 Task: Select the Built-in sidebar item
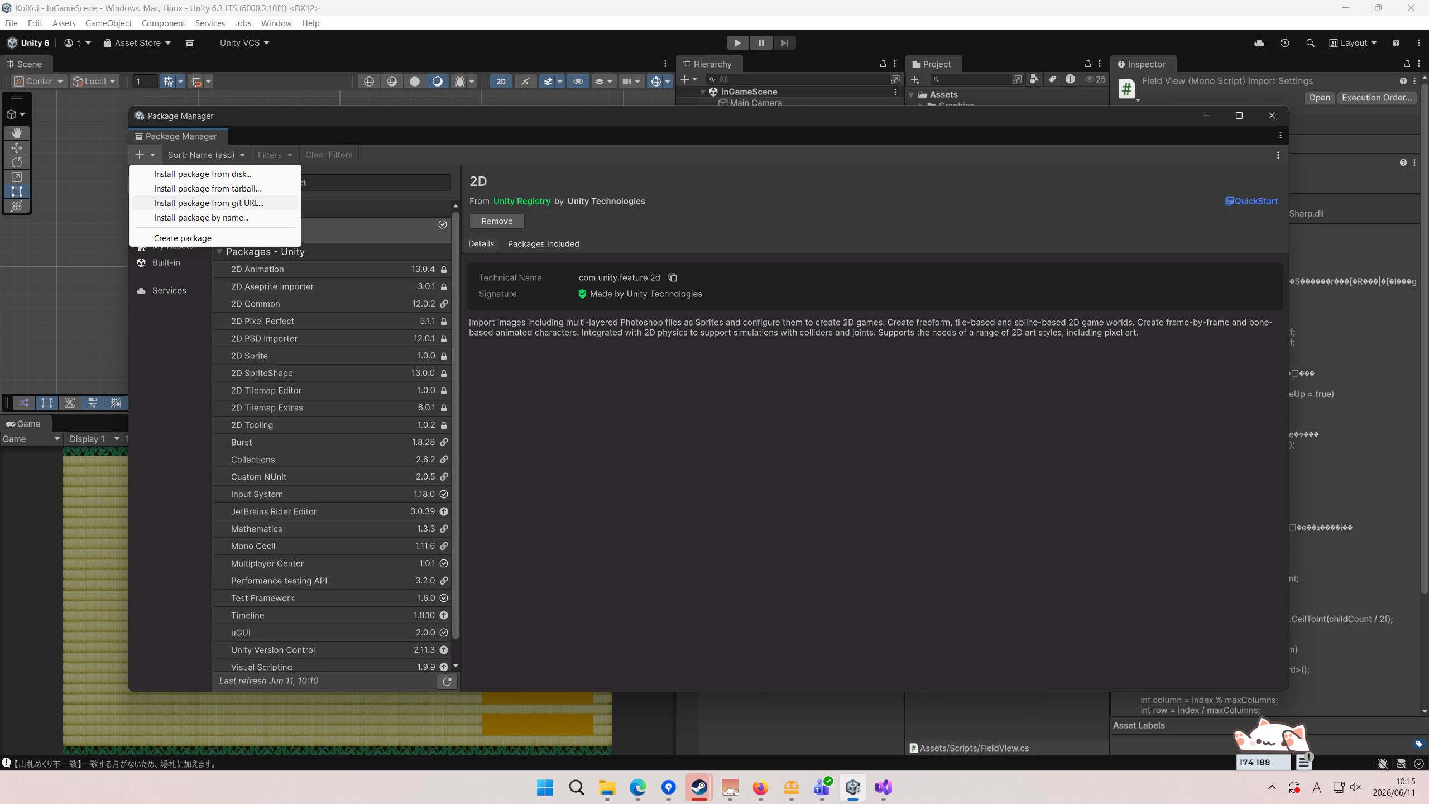click(x=171, y=262)
